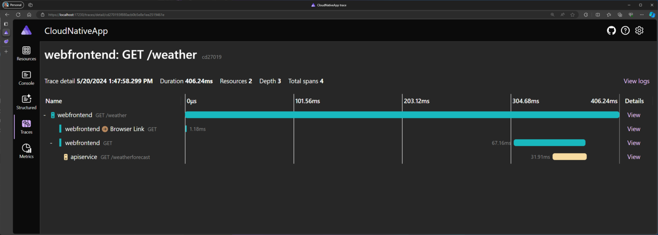The width and height of the screenshot is (658, 235).
Task: Collapse the root webfrontend GET /weather span
Action: 45,115
